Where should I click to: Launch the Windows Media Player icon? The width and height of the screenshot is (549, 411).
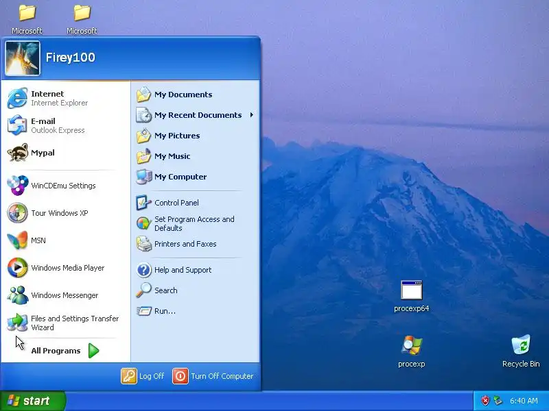17,268
